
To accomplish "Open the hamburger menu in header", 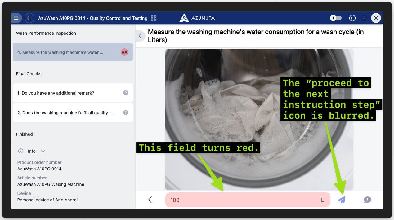I will (16, 18).
